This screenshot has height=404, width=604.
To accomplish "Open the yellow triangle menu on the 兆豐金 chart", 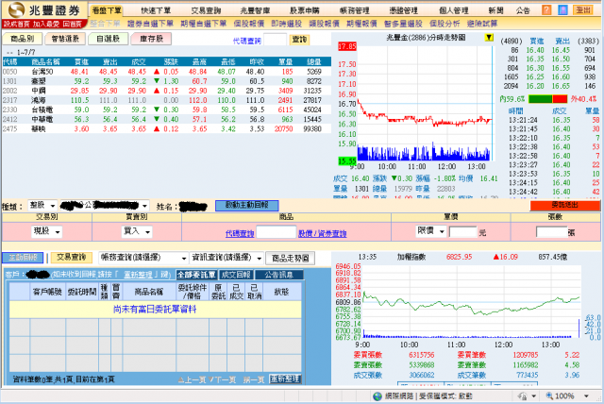I will click(489, 38).
